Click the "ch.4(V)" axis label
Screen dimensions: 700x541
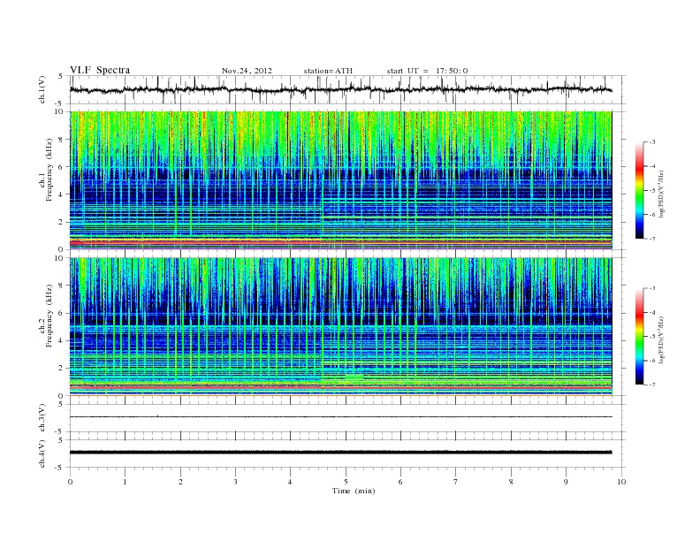tap(42, 453)
